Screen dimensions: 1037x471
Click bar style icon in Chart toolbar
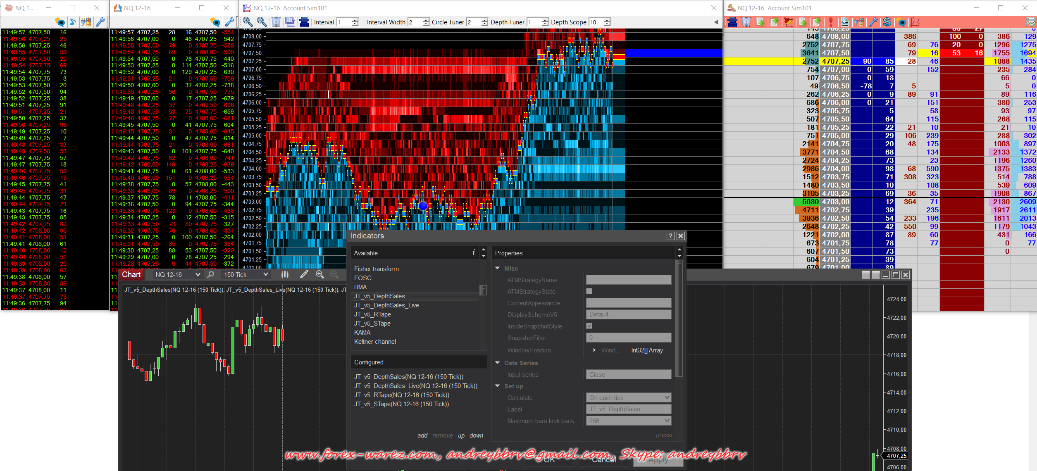point(285,274)
